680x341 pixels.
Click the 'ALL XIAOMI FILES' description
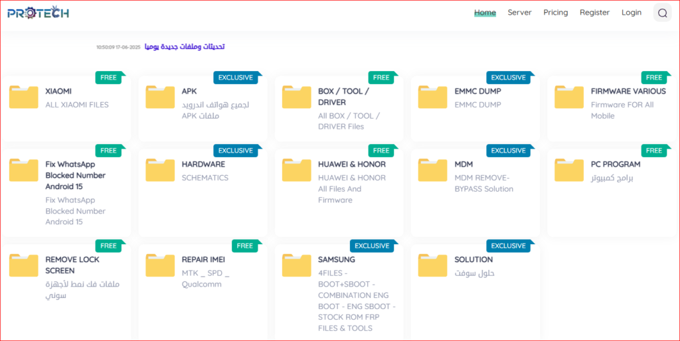pyautogui.click(x=77, y=105)
